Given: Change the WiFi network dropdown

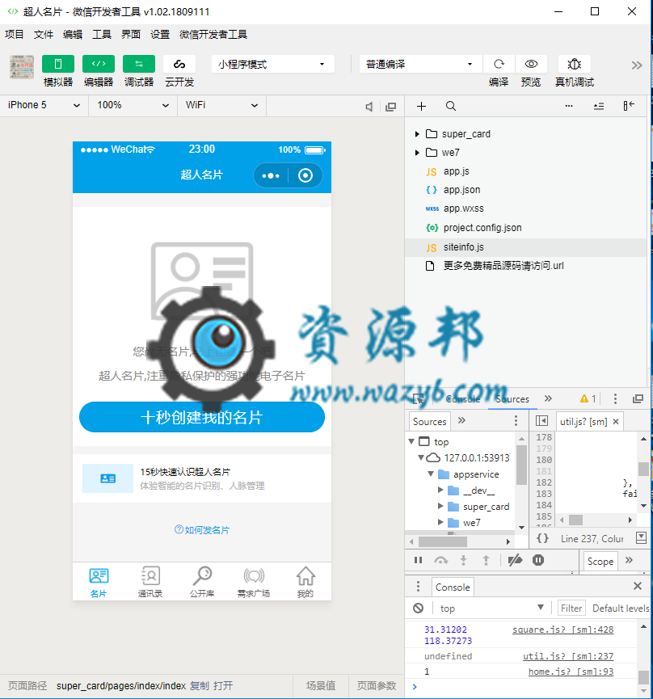Looking at the screenshot, I should point(221,105).
